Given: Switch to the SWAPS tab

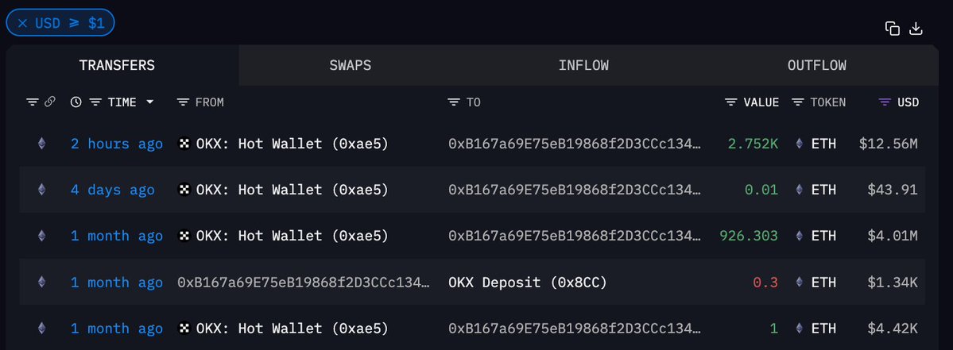Looking at the screenshot, I should [351, 65].
